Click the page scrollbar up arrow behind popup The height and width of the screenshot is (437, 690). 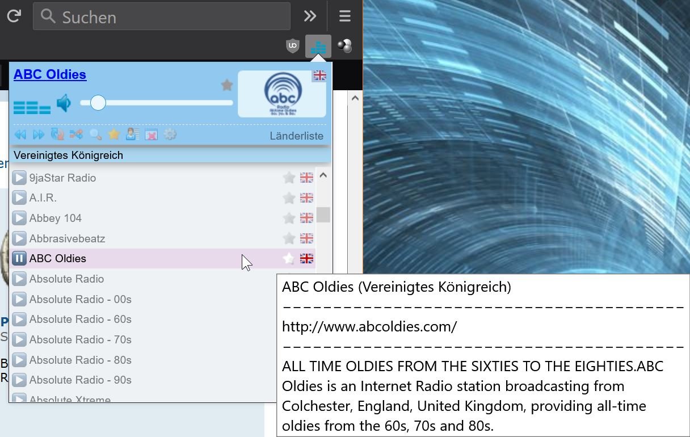click(355, 98)
